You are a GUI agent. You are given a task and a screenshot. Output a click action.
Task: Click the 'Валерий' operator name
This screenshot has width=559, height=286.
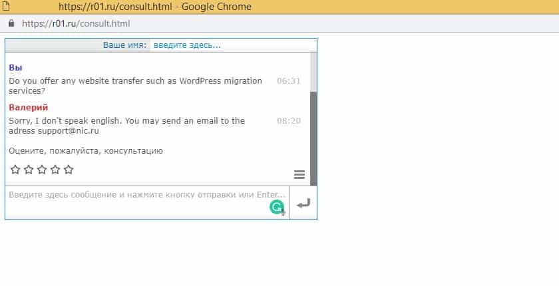coord(29,108)
